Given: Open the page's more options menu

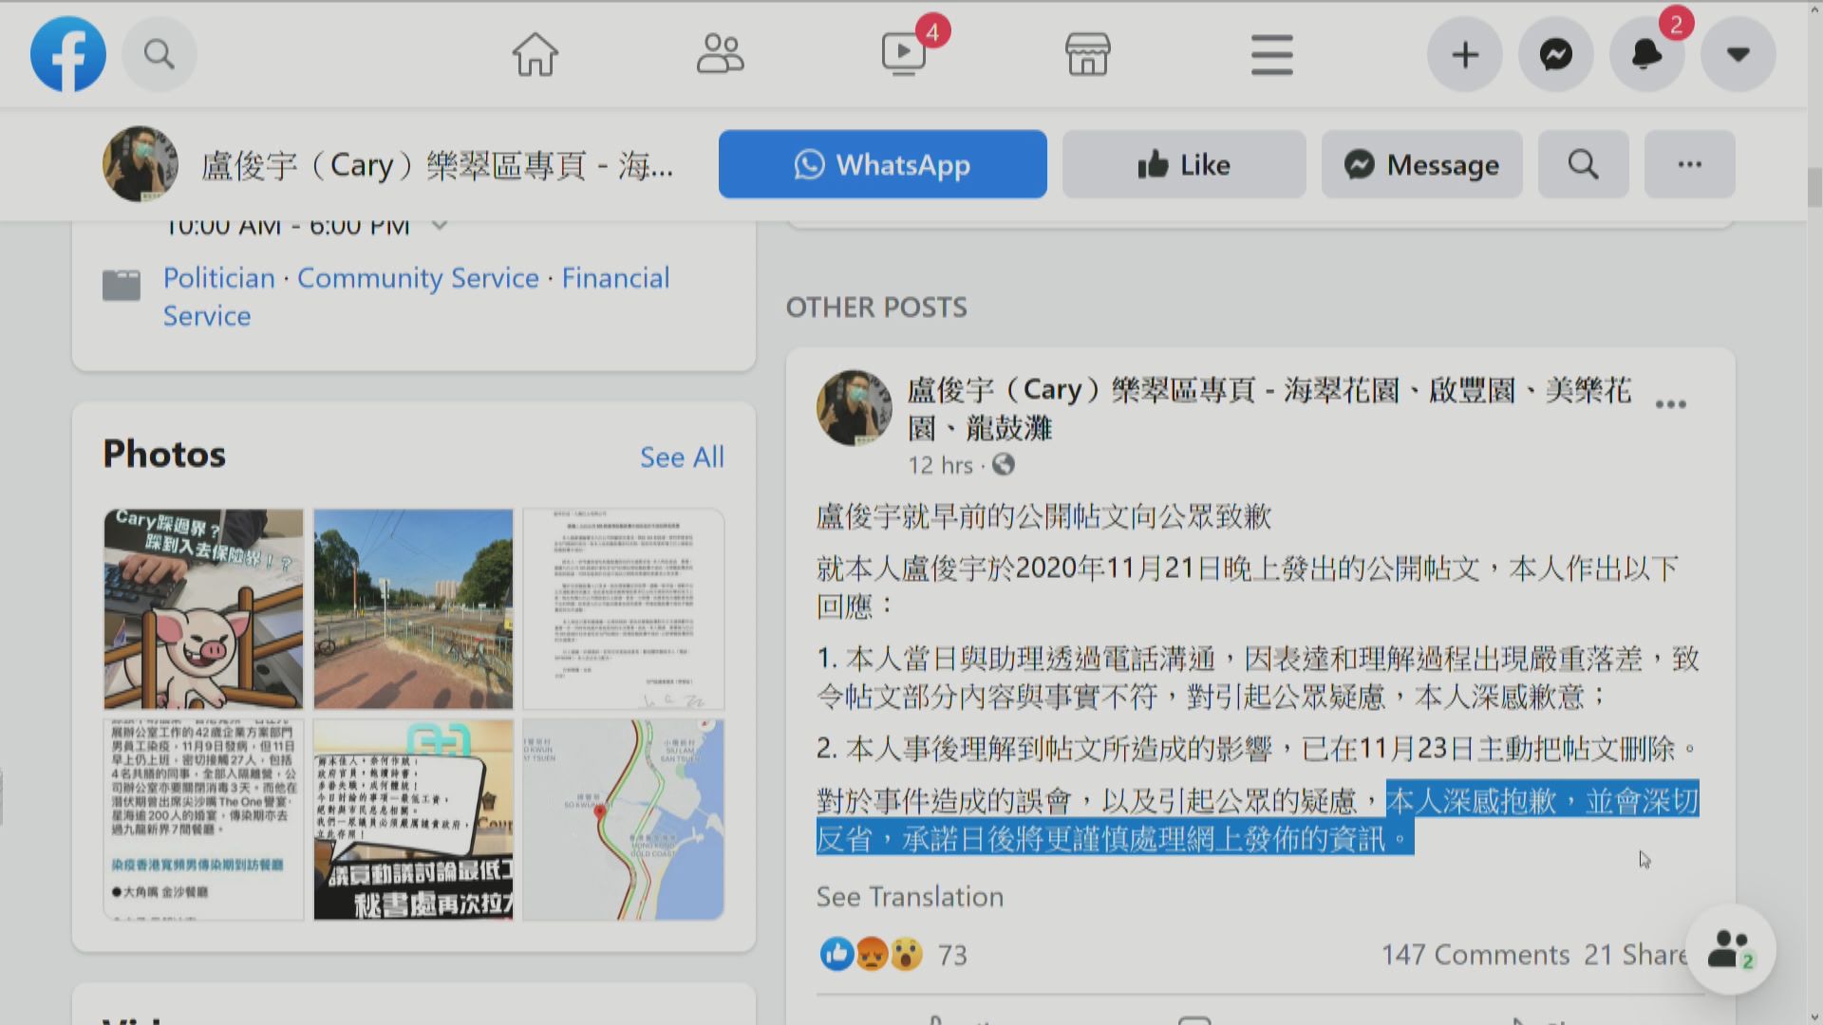Looking at the screenshot, I should click(x=1688, y=163).
